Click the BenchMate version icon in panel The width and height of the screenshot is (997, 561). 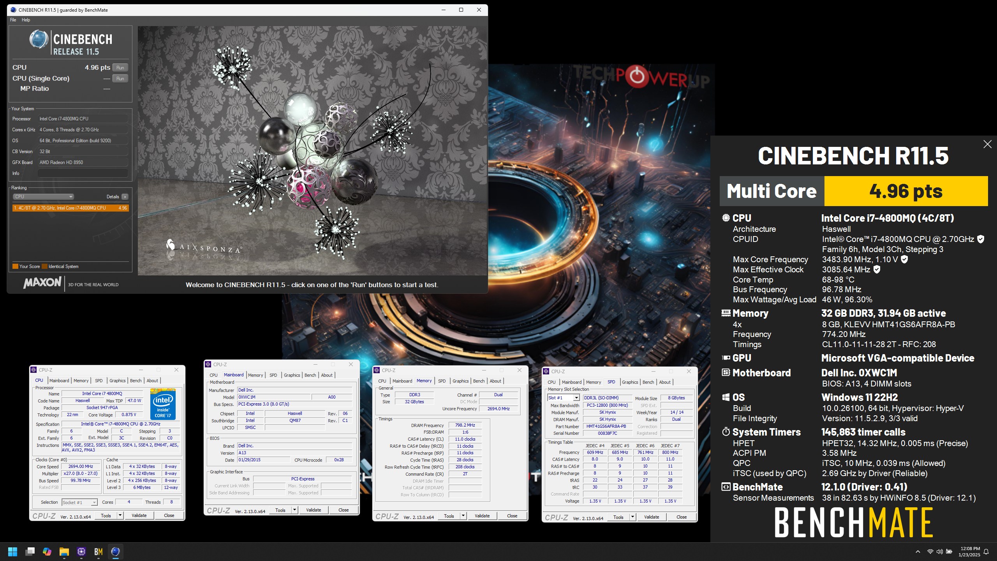click(x=726, y=487)
